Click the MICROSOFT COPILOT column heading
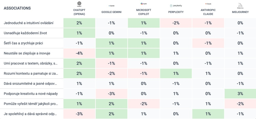Viewport: 256px width, 119px height. pos(144,12)
